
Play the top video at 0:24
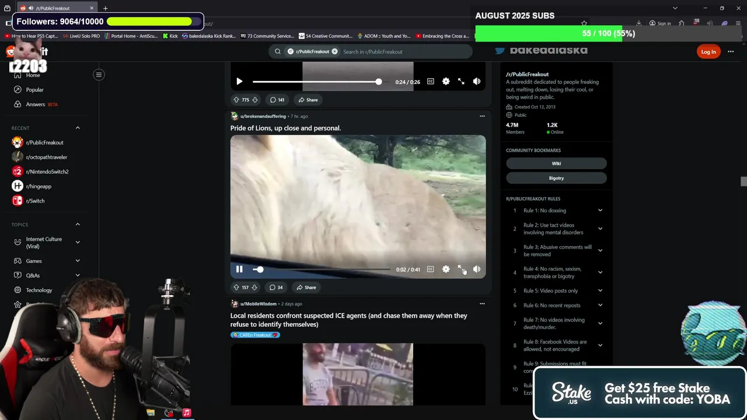click(x=239, y=82)
